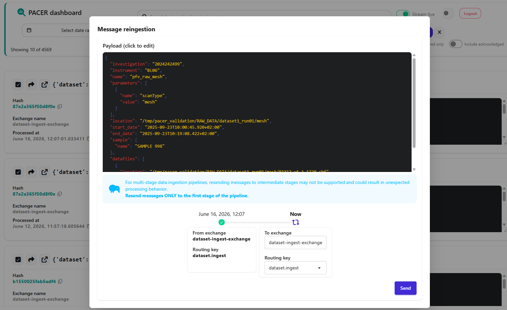Click the Logout button

tap(470, 14)
